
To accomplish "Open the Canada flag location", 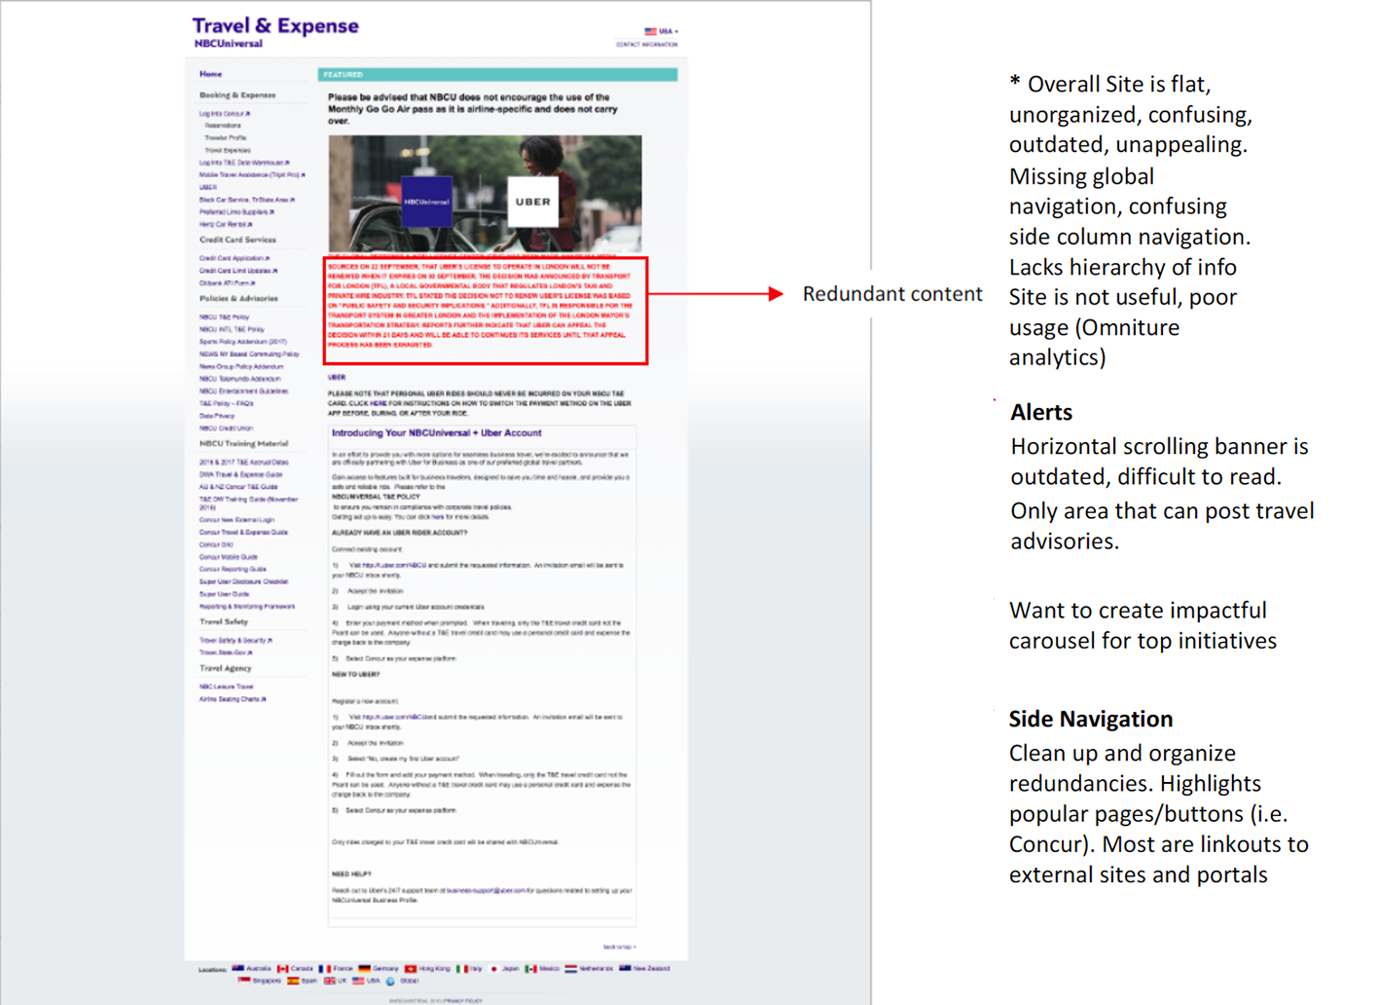I will (295, 969).
